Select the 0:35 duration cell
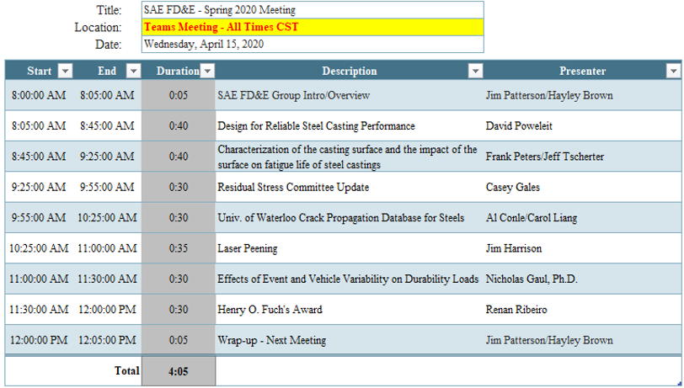The height and width of the screenshot is (388, 684). click(x=179, y=248)
